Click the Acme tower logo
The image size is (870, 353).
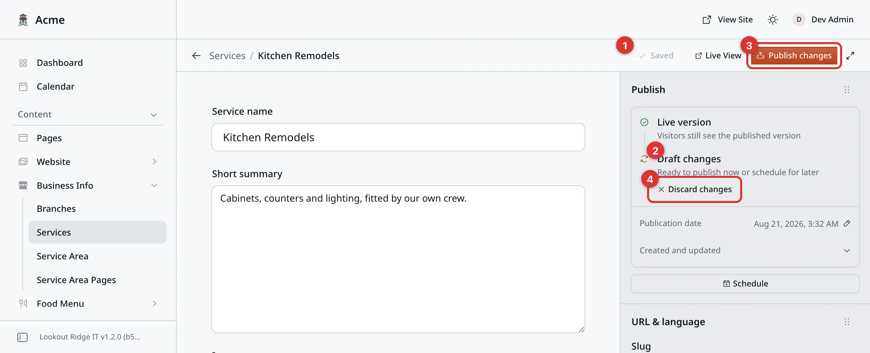pyautogui.click(x=23, y=20)
